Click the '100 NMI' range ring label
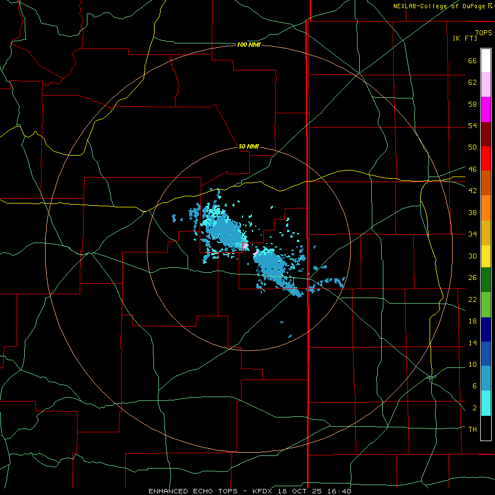The height and width of the screenshot is (495, 495). [x=249, y=45]
